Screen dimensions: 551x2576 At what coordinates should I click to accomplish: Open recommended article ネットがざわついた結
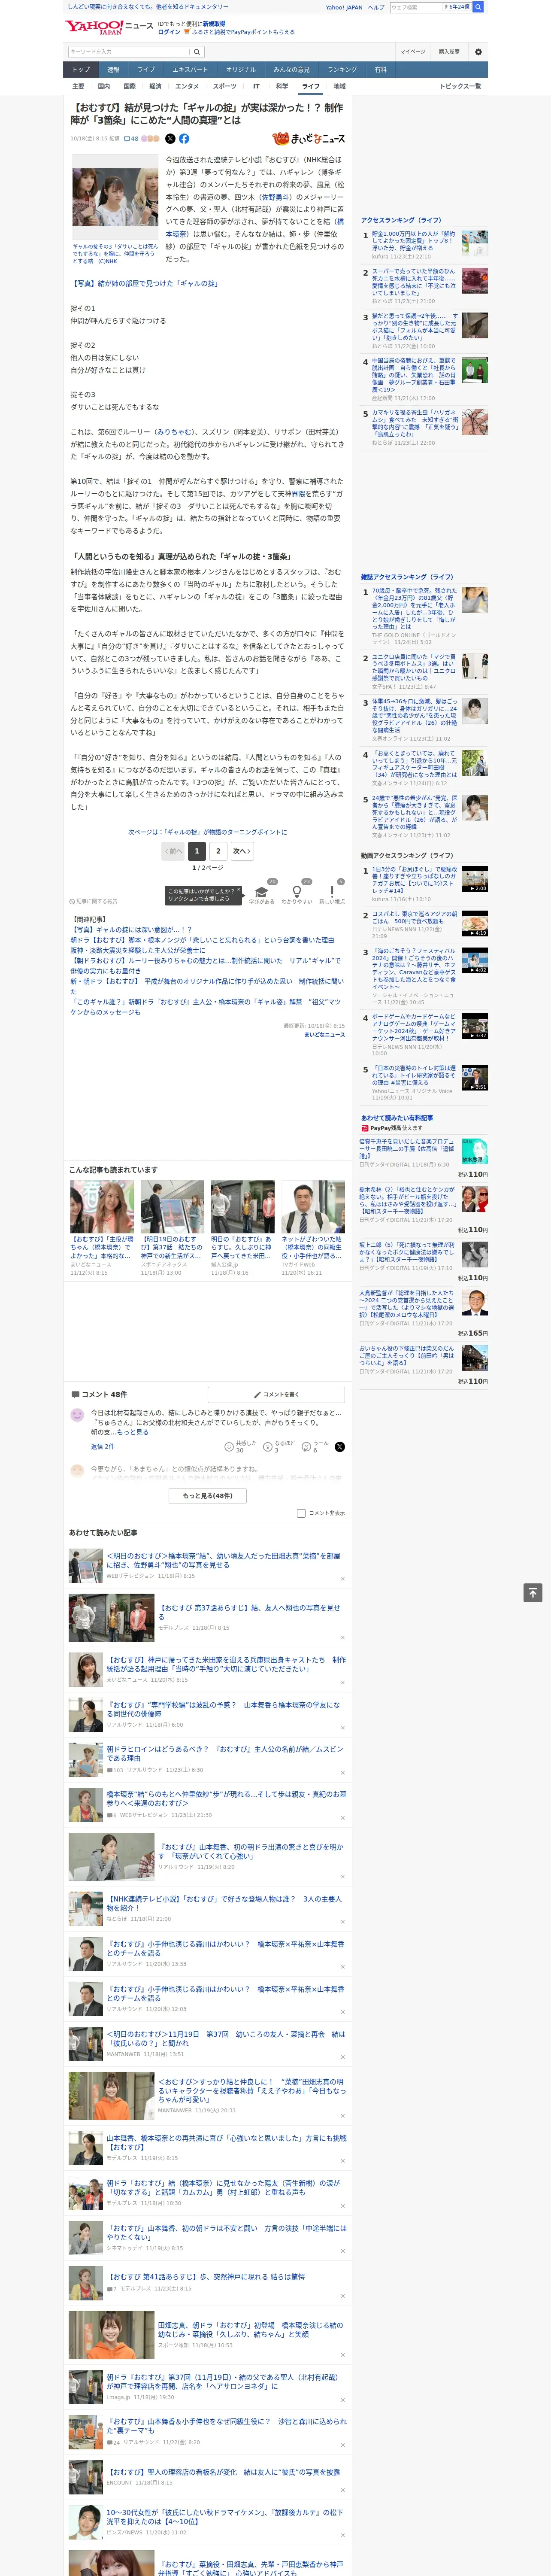(311, 1248)
